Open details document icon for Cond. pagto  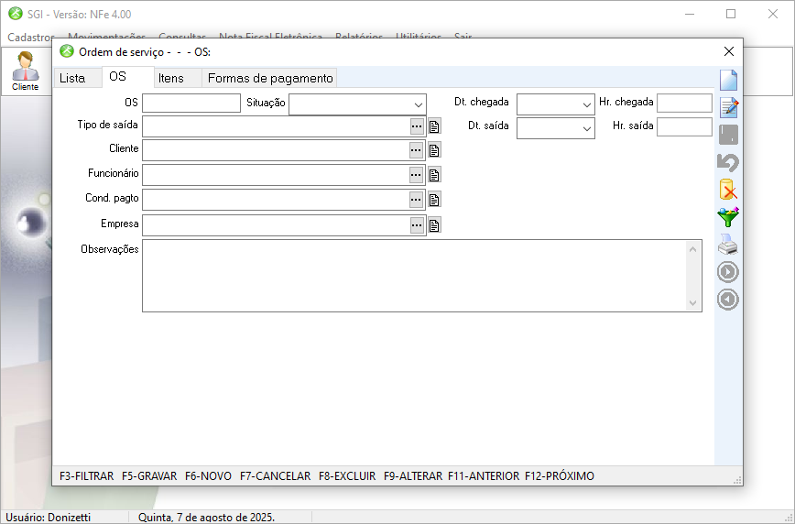pos(434,200)
